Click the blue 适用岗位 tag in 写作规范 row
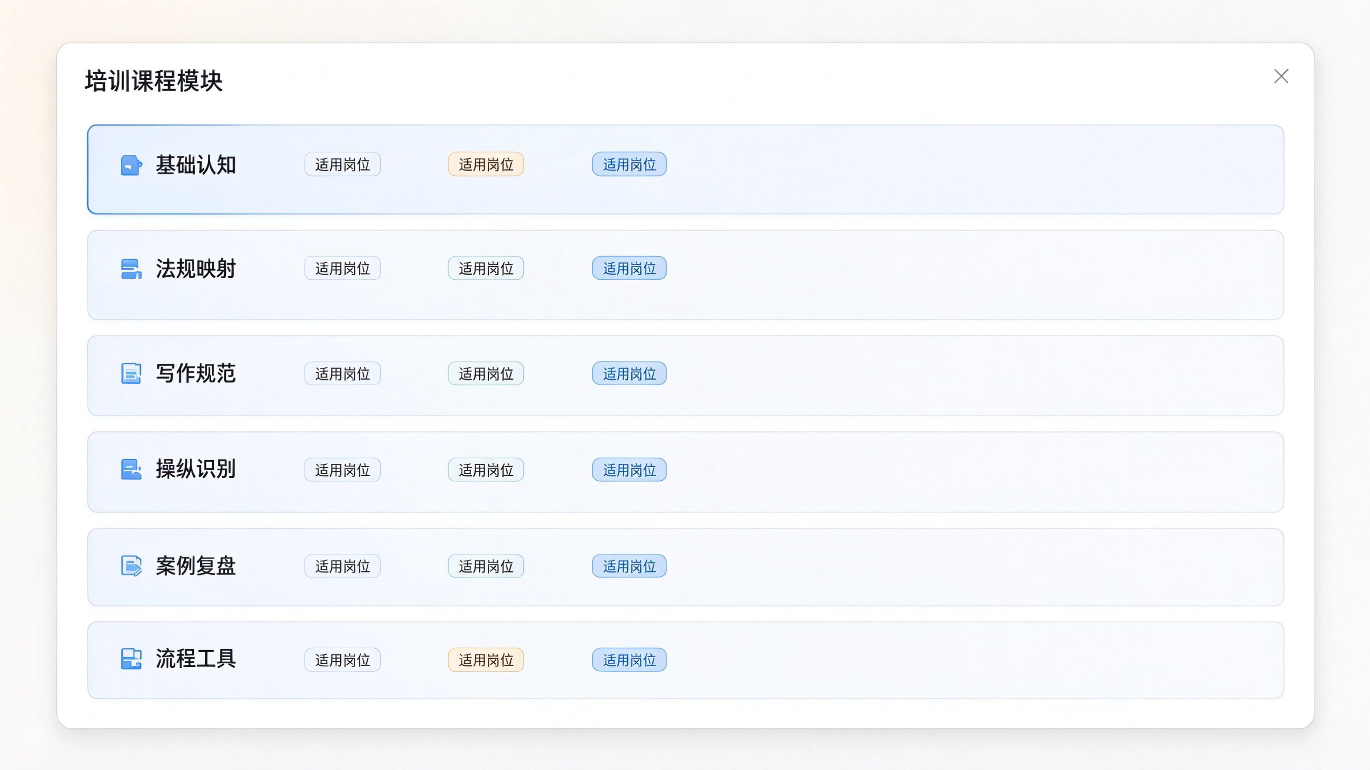The width and height of the screenshot is (1370, 770). click(630, 373)
